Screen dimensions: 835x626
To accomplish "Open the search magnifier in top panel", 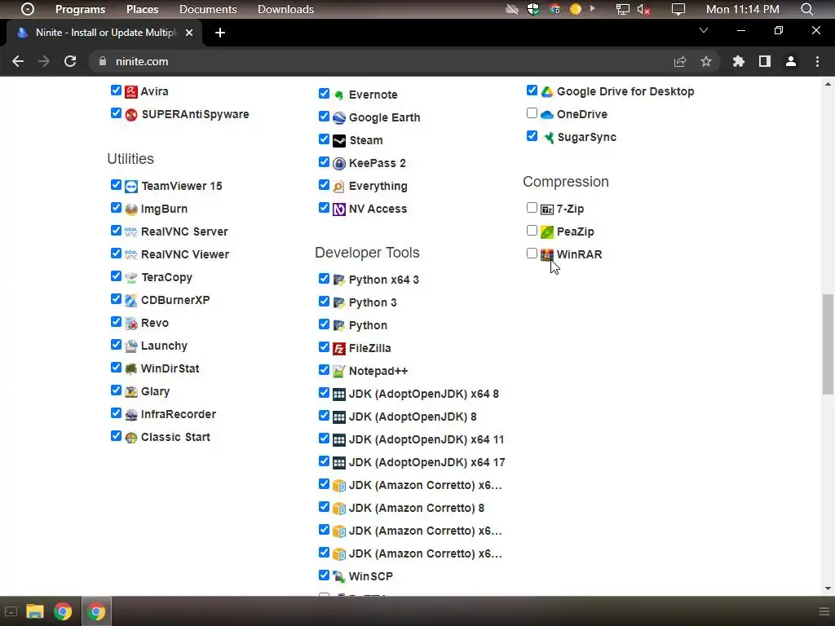I will (x=806, y=9).
